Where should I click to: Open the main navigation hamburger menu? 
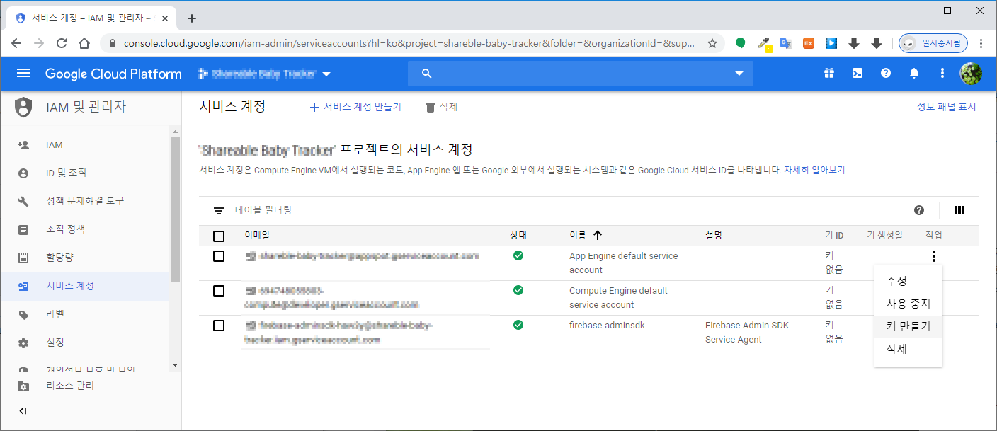[x=23, y=74]
